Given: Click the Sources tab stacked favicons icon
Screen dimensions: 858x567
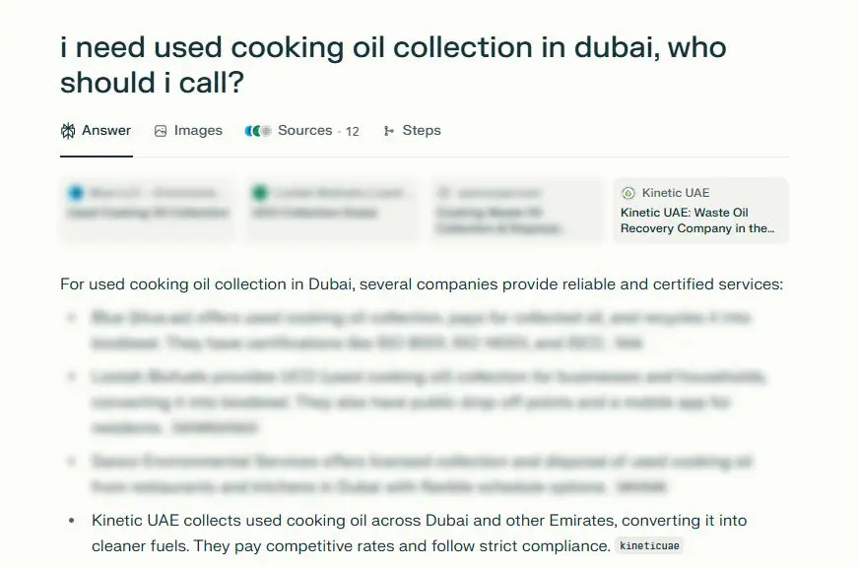Looking at the screenshot, I should point(257,129).
